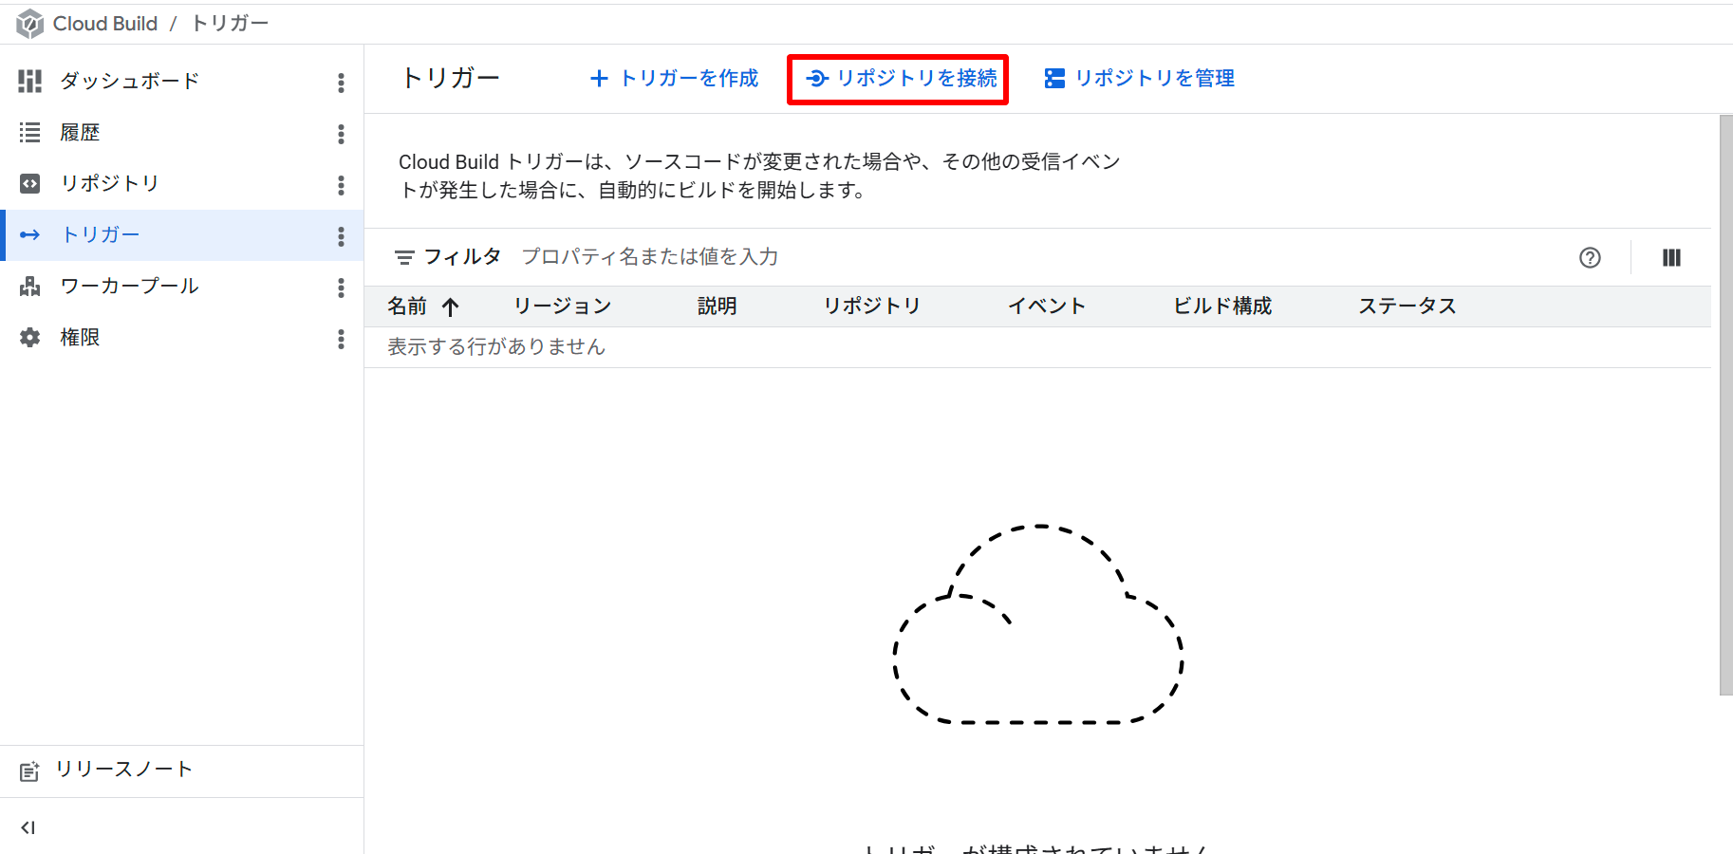The image size is (1733, 854).
Task: Open ダッシュボード more-options menu
Action: (x=341, y=83)
